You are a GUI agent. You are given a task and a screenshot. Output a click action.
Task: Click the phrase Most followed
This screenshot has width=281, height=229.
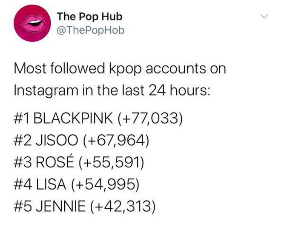59,68
